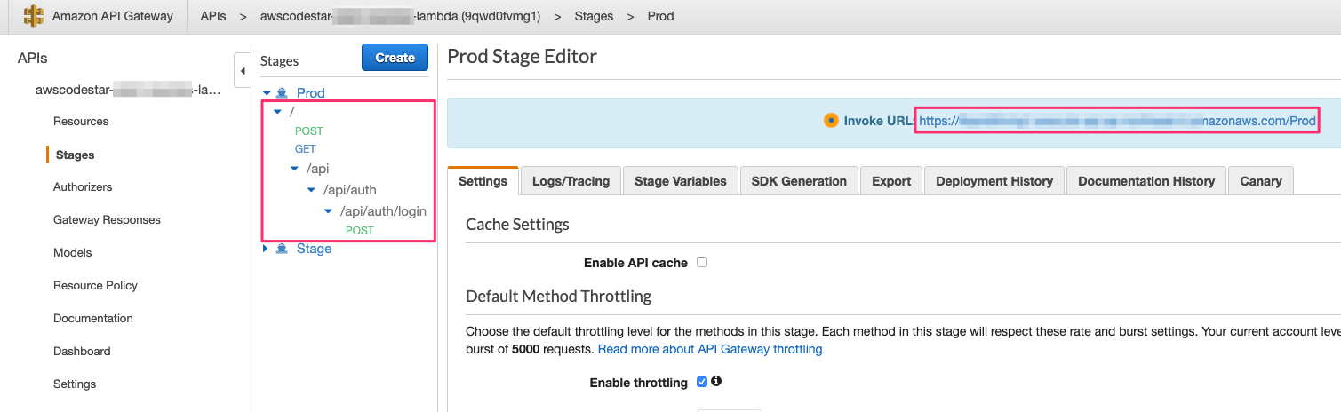Click the Stage stage icon in tree
The width and height of the screenshot is (1341, 412).
tap(282, 249)
